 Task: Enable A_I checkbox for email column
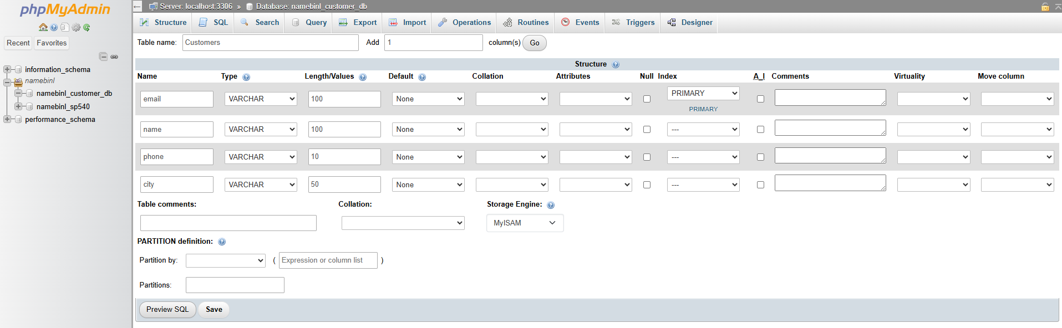[760, 99]
